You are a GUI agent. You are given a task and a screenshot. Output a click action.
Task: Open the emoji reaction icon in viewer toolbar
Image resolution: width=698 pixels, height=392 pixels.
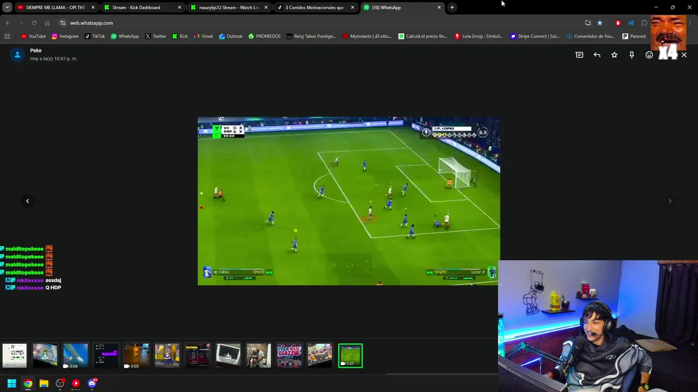pyautogui.click(x=649, y=55)
